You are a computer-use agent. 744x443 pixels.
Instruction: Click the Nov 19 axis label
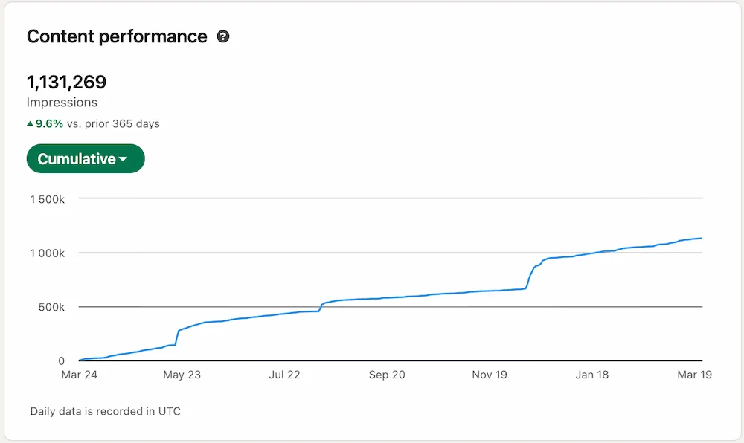pyautogui.click(x=489, y=375)
